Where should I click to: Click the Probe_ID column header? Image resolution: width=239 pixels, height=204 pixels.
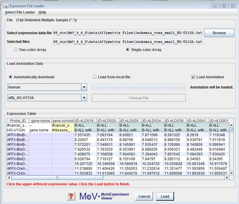point(18,121)
